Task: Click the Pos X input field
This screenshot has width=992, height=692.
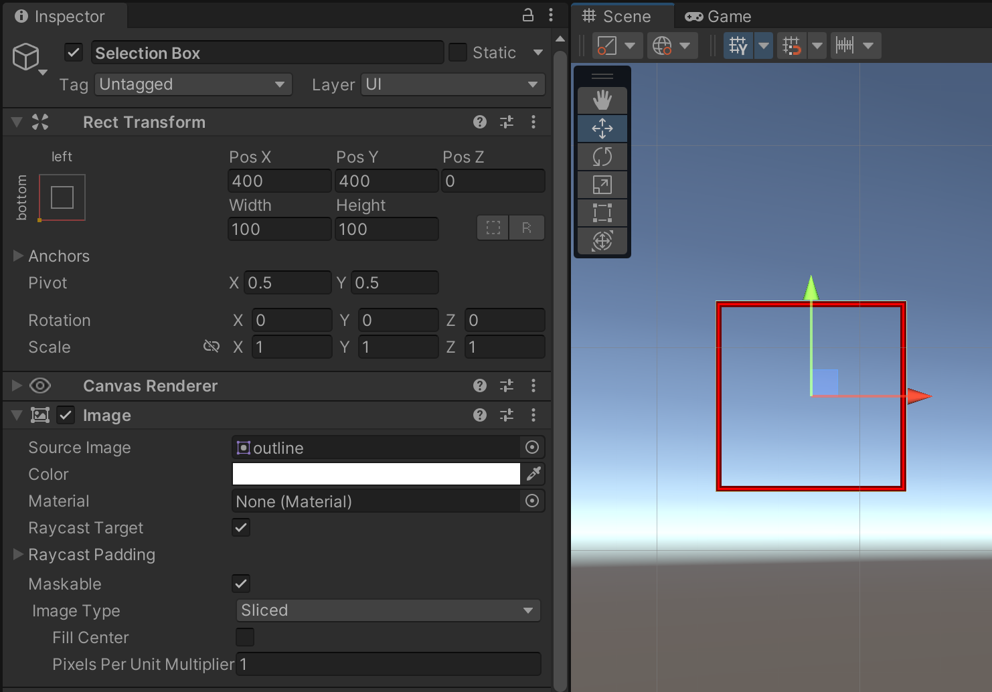Action: (x=279, y=181)
